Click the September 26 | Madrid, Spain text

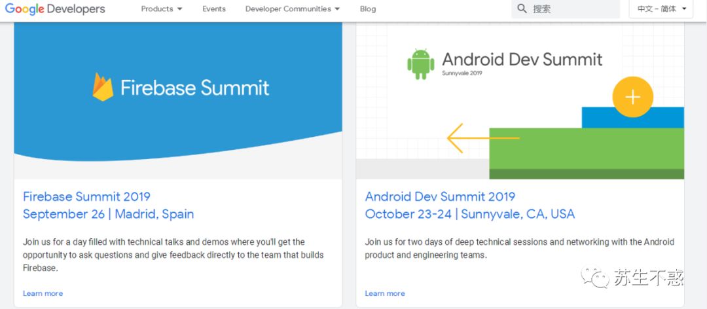108,214
